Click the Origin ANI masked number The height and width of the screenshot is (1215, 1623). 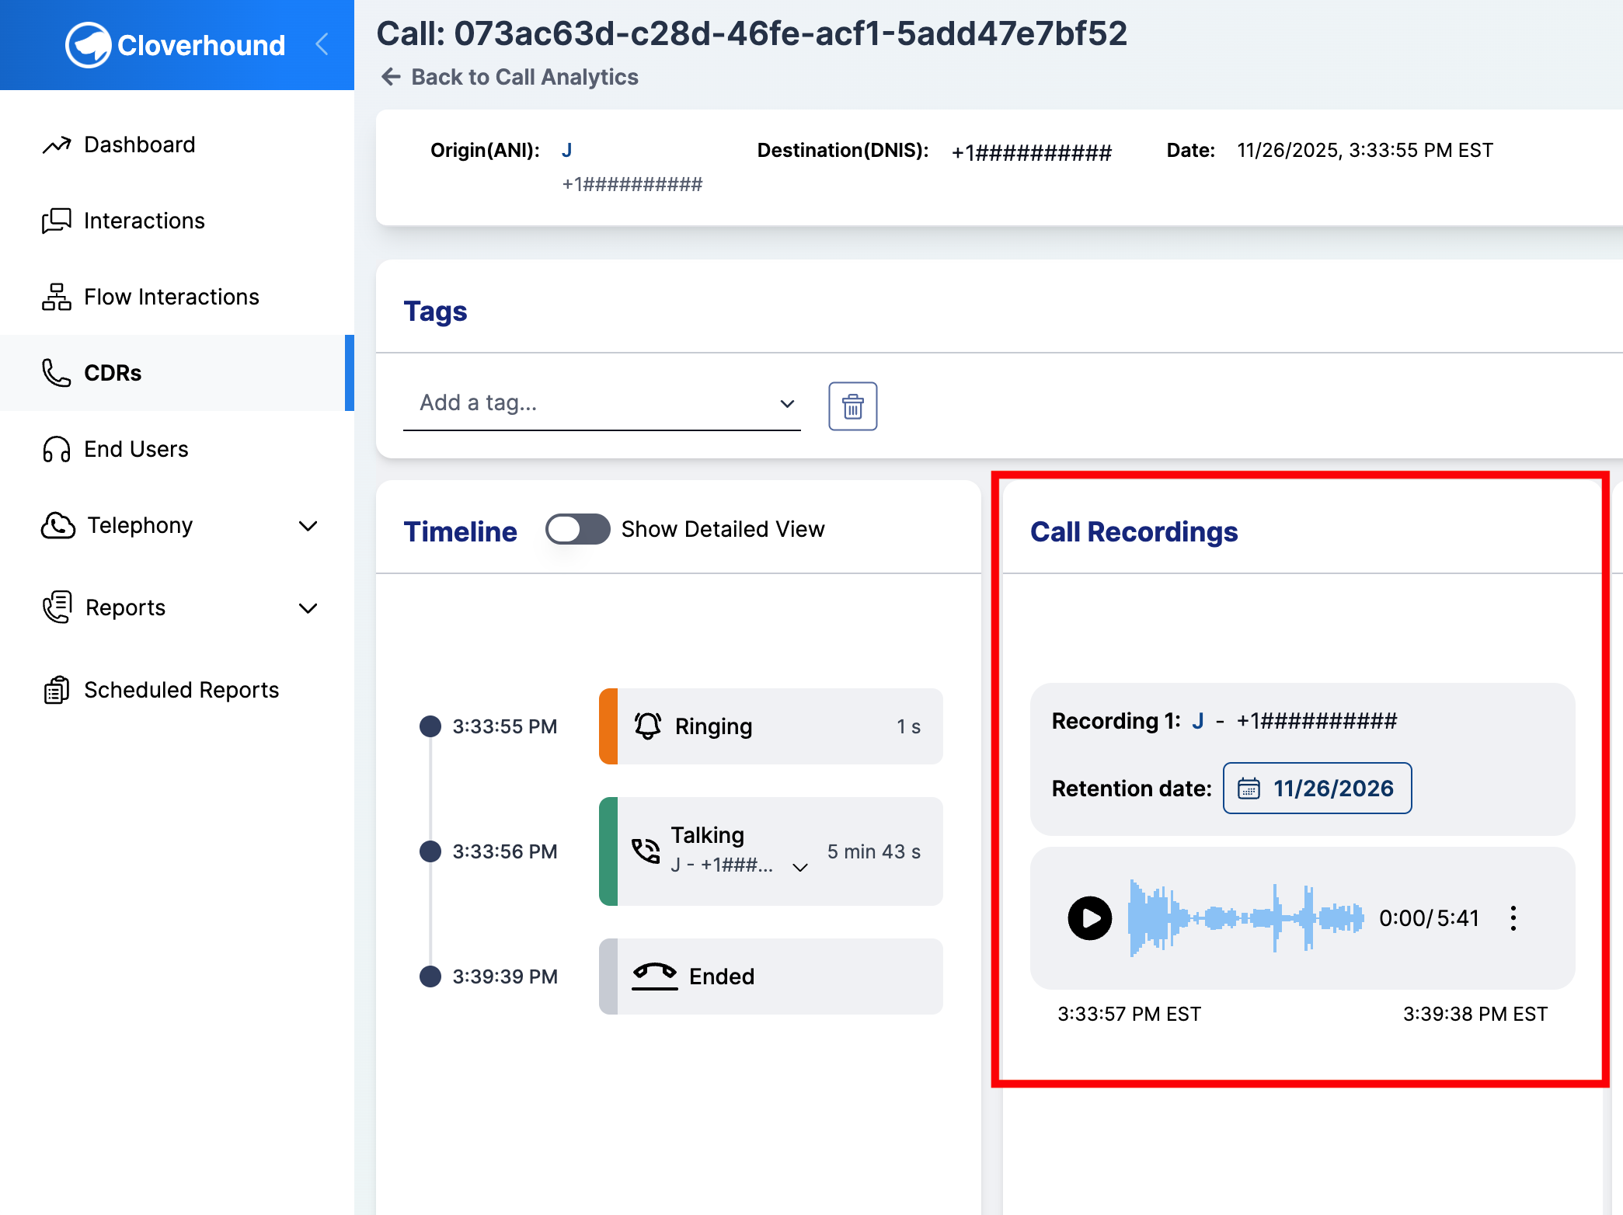pos(632,184)
